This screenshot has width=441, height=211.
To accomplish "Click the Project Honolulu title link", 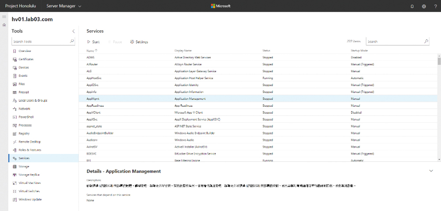I will [x=21, y=6].
